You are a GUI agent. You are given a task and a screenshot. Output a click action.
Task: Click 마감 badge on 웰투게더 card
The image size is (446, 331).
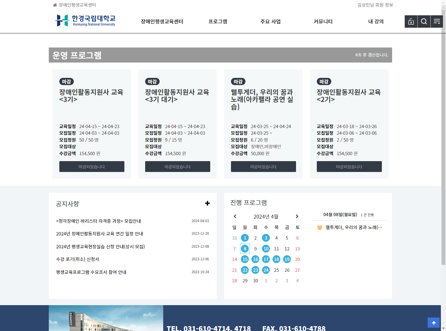click(238, 81)
